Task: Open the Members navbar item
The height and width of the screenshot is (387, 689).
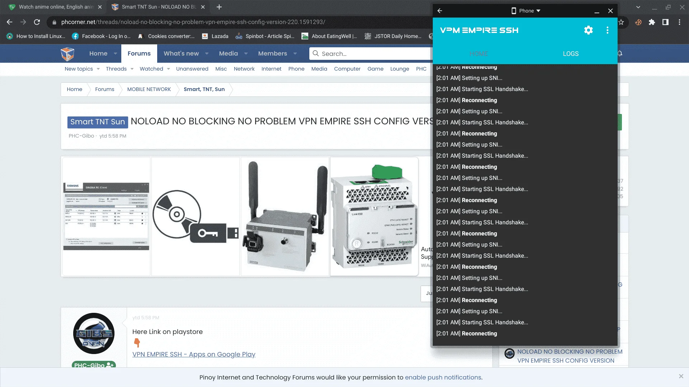Action: (272, 53)
